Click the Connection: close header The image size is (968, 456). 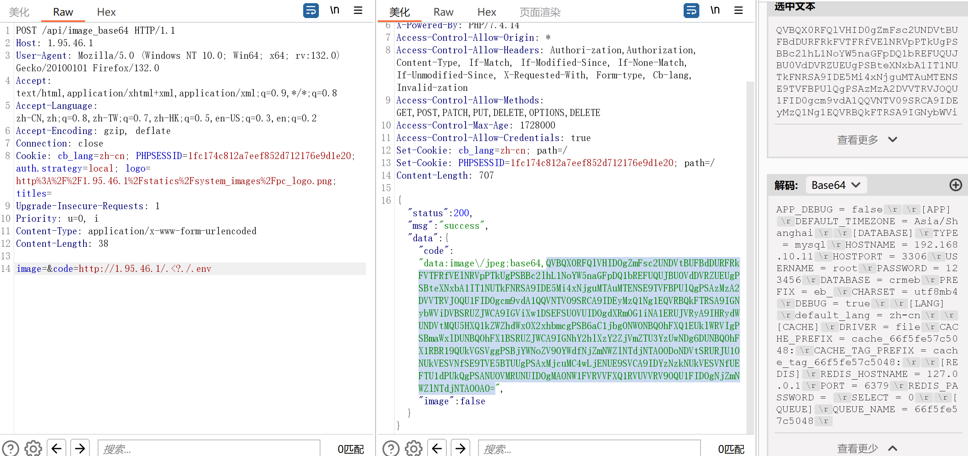60,143
